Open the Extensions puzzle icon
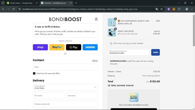Viewport: 195px width, 110px height. coord(179,9)
